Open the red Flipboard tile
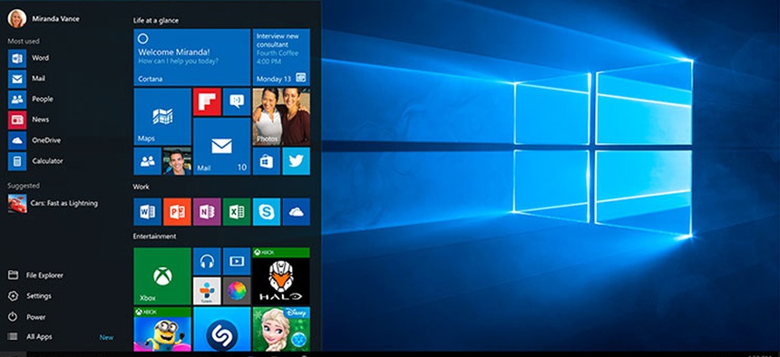This screenshot has width=780, height=357. (207, 101)
